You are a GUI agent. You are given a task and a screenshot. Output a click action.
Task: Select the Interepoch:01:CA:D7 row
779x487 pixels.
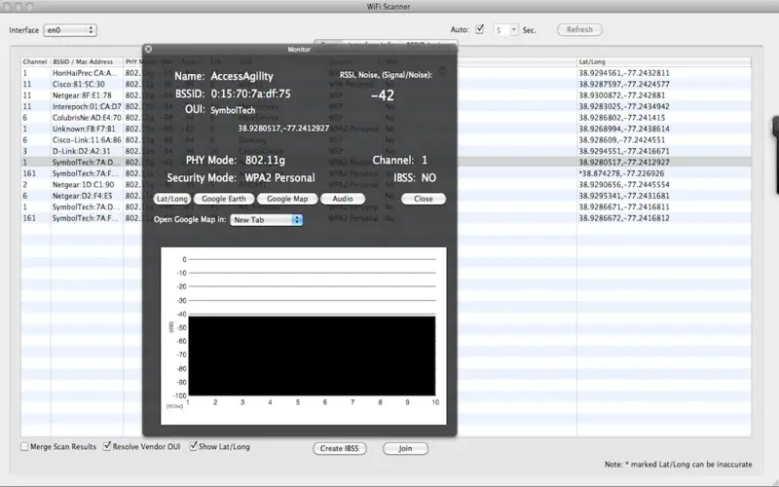(x=386, y=106)
